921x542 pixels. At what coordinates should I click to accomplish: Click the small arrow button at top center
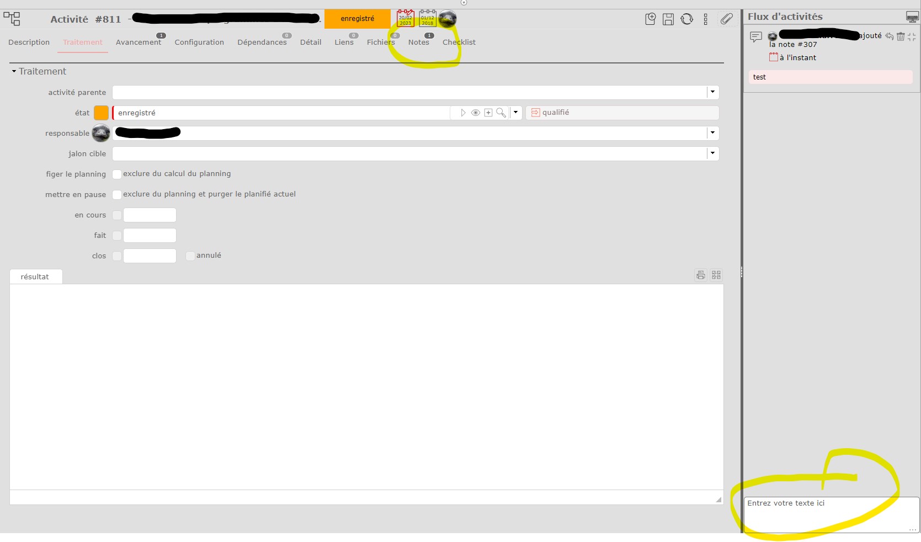pyautogui.click(x=464, y=3)
